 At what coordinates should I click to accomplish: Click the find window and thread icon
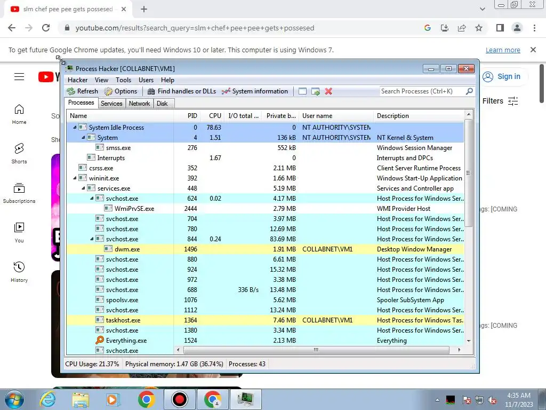pyautogui.click(x=316, y=91)
